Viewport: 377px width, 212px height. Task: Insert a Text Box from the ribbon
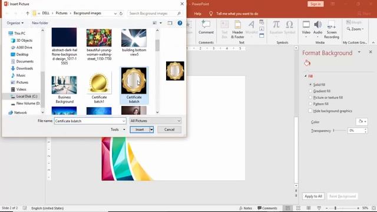pyautogui.click(x=224, y=29)
